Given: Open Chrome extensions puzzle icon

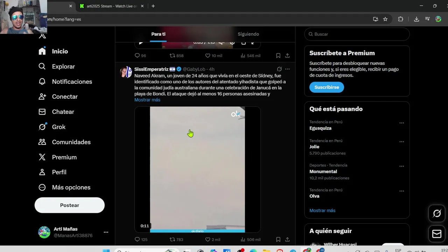Looking at the screenshot, I should coord(401,19).
